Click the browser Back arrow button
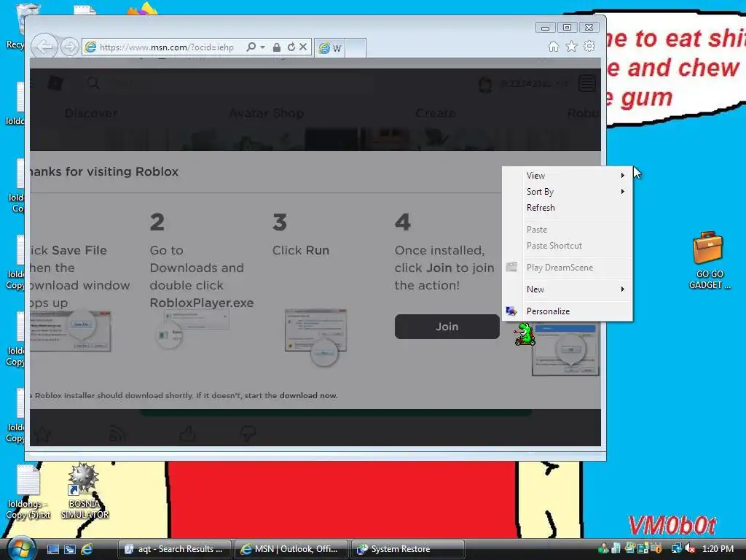The image size is (746, 560). point(44,47)
